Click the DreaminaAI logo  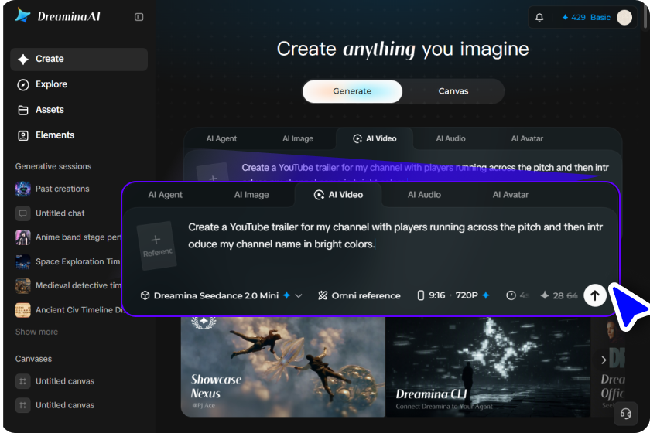coord(57,16)
